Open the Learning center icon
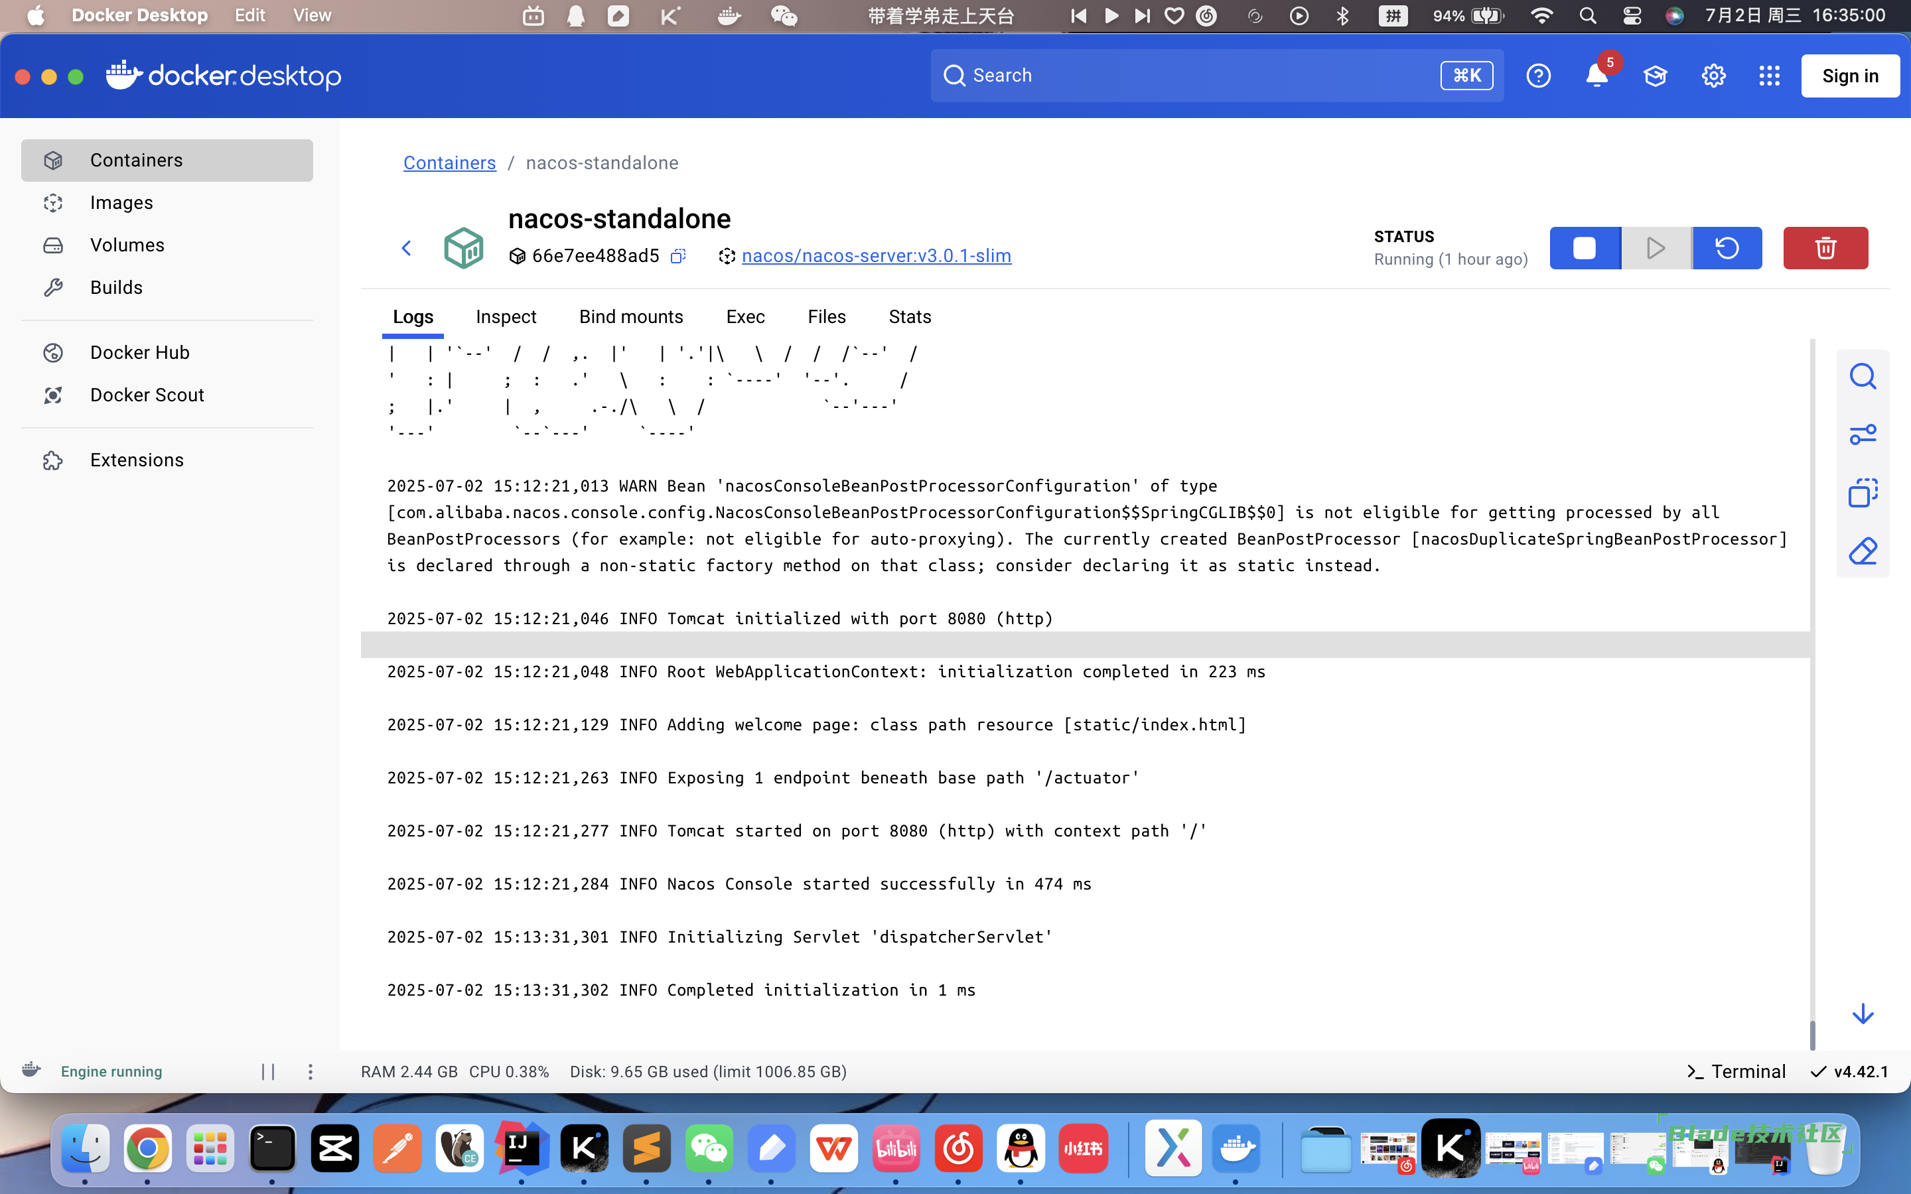This screenshot has height=1194, width=1911. point(1655,76)
